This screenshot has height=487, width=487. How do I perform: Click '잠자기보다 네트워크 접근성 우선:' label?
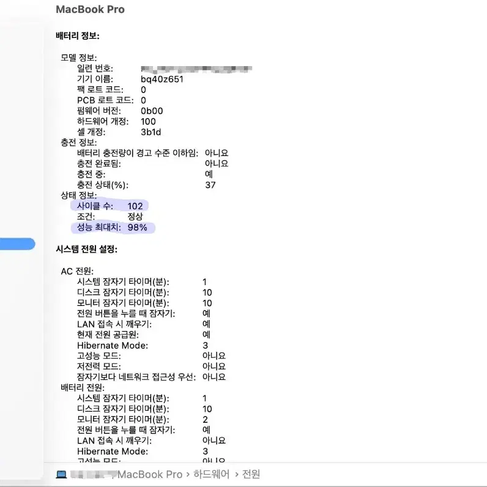[136, 377]
